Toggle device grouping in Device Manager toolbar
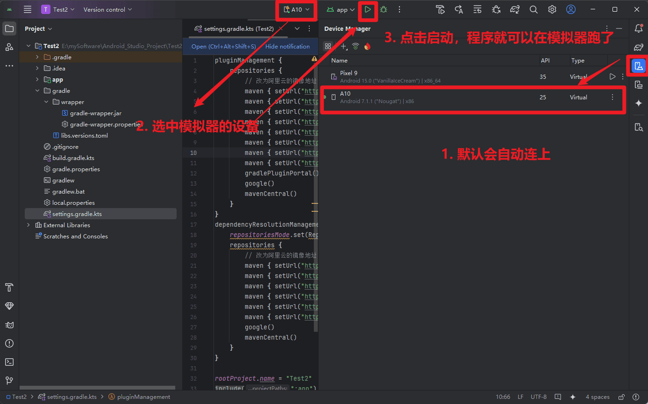This screenshot has height=404, width=648. (x=328, y=46)
